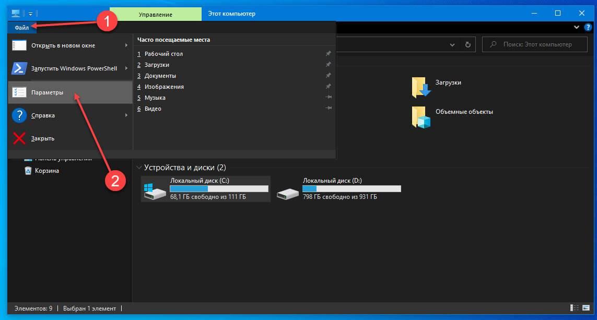This screenshot has width=597, height=320.
Task: Click the Корзина recycle bin icon
Action: coord(28,171)
